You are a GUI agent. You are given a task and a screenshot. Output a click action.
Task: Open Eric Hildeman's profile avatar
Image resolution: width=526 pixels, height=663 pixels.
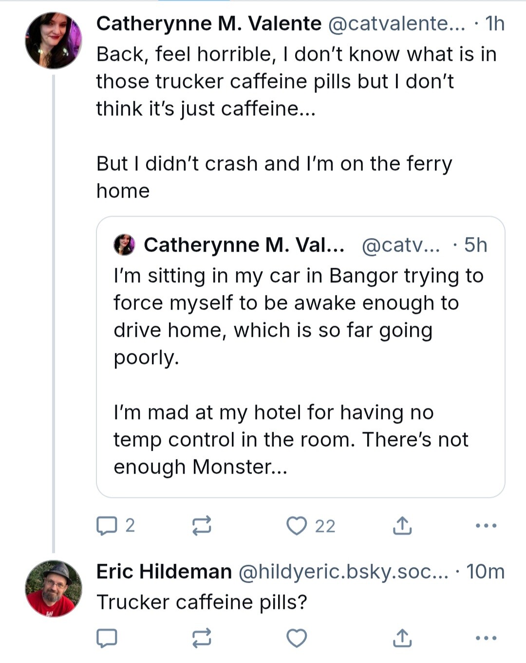pos(54,589)
